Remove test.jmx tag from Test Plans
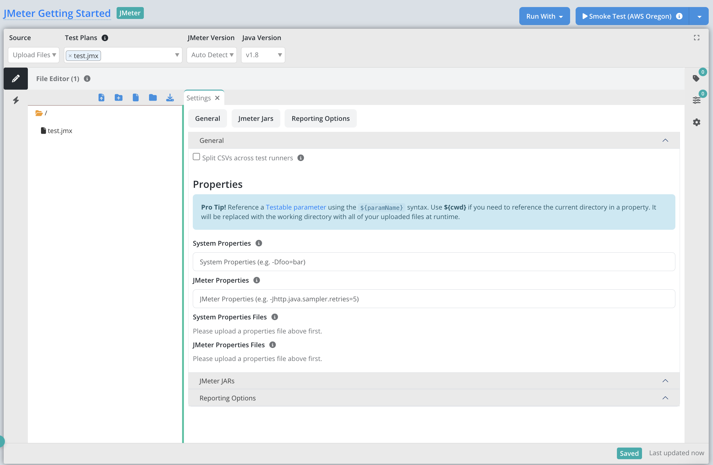The image size is (713, 465). coord(70,56)
